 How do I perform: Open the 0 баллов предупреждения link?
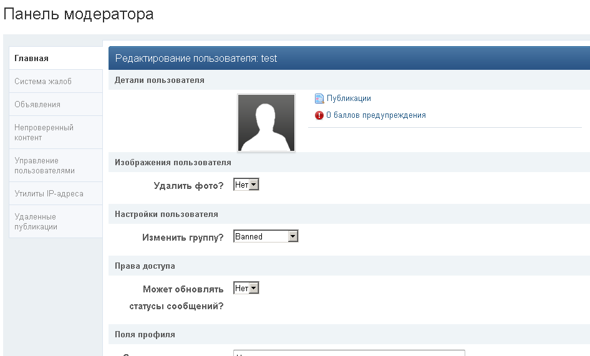pos(375,115)
